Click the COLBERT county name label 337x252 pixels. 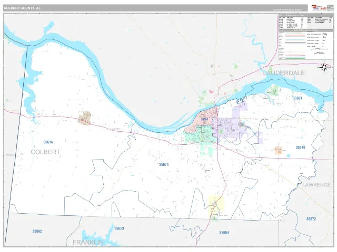pyautogui.click(x=45, y=152)
